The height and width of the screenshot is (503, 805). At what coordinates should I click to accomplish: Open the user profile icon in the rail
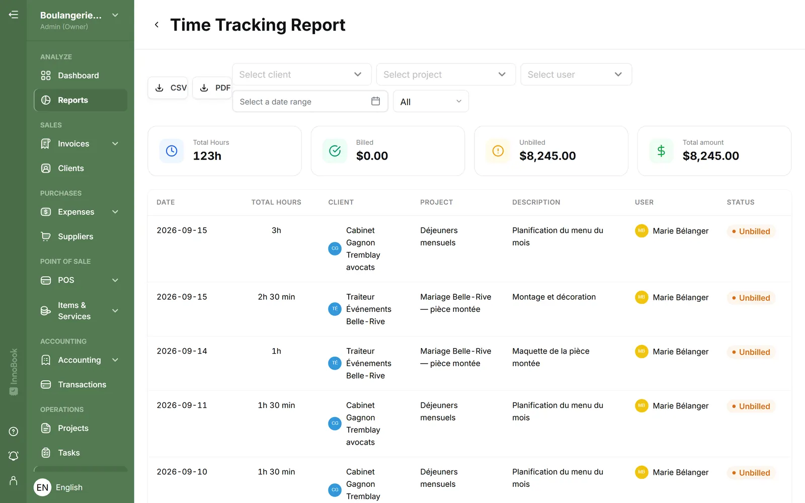tap(14, 481)
